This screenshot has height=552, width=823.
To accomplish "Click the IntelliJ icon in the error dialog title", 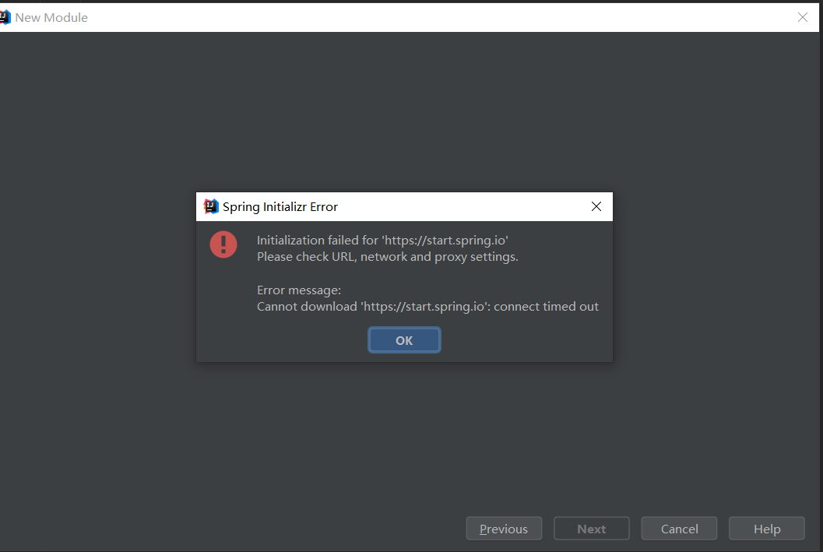I will (211, 207).
